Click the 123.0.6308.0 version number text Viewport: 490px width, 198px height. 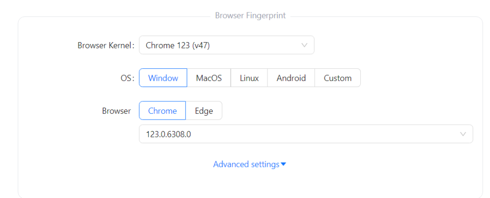coord(168,134)
